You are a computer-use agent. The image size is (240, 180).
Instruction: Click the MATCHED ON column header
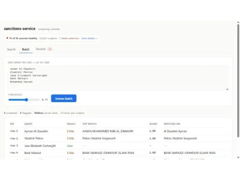pos(172,124)
